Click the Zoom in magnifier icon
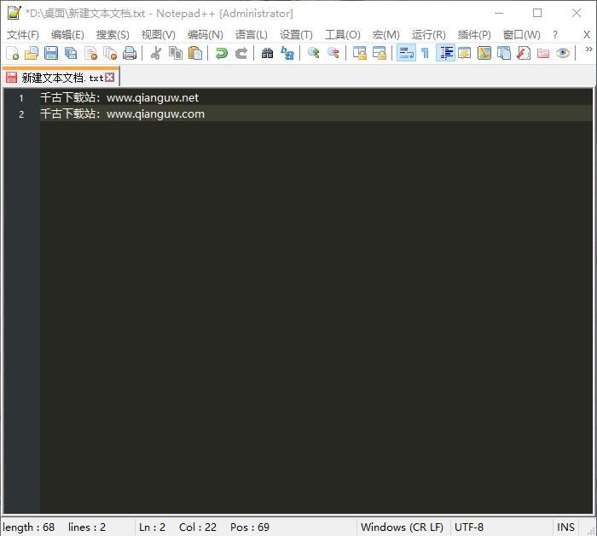The height and width of the screenshot is (536, 597). click(314, 53)
